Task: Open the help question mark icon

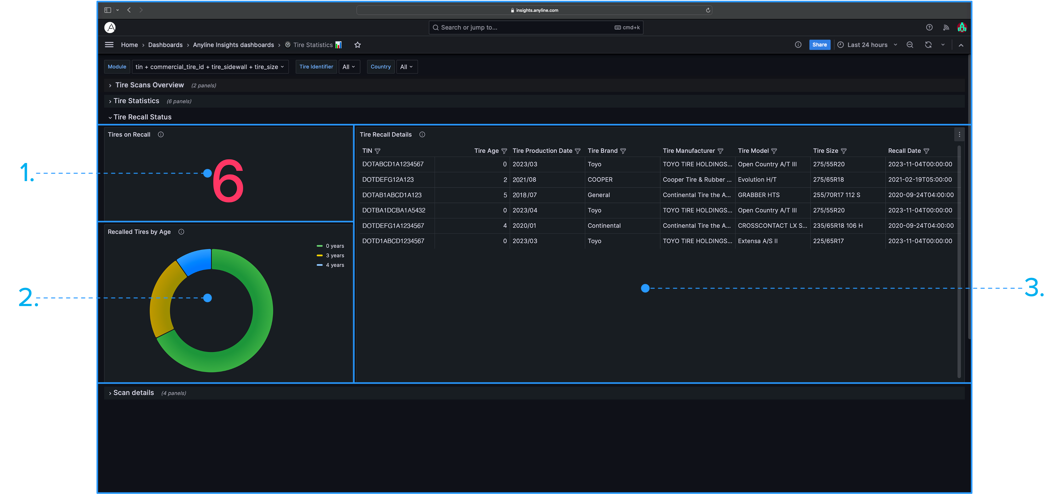Action: click(x=929, y=27)
